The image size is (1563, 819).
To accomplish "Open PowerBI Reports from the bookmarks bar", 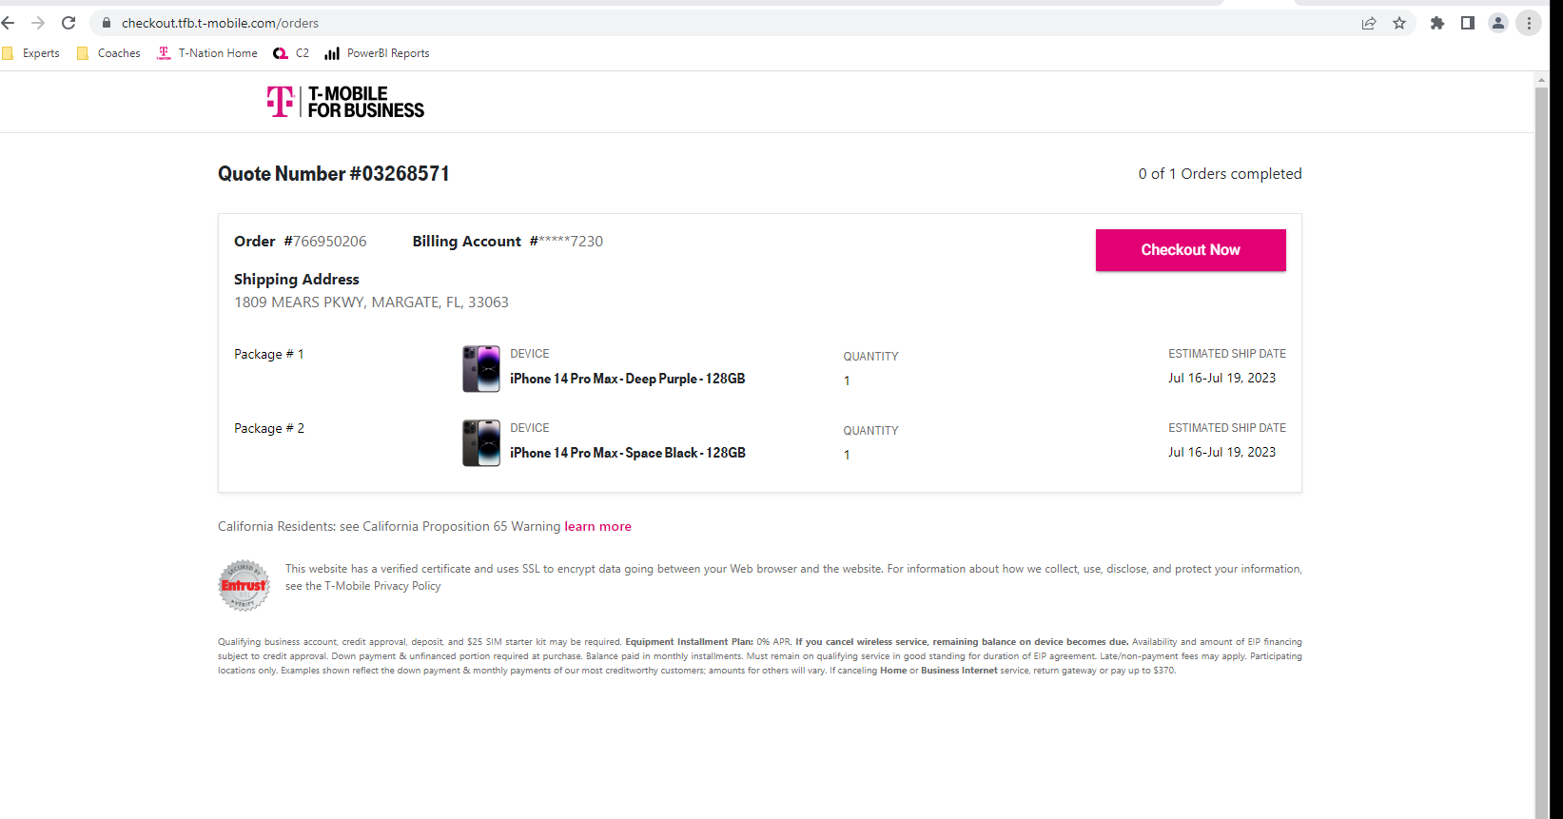I will click(332, 53).
